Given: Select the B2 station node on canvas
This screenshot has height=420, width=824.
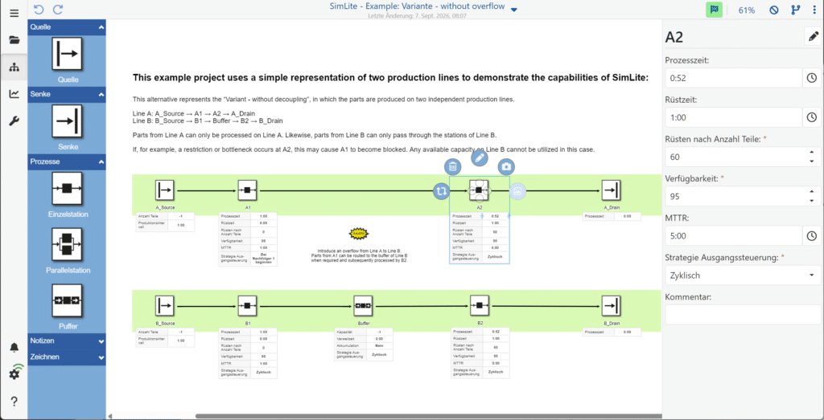Looking at the screenshot, I should (480, 305).
